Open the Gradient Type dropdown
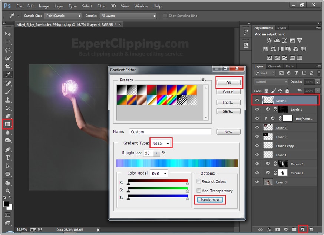This screenshot has width=324, height=235. pyautogui.click(x=161, y=143)
